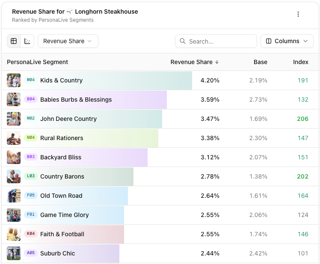
Task: Click the F01 segment code badge
Action: (x=31, y=214)
